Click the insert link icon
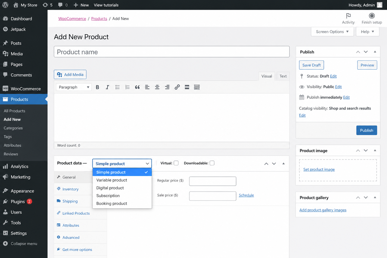Viewport: 387px width, 258px height. 177,87
